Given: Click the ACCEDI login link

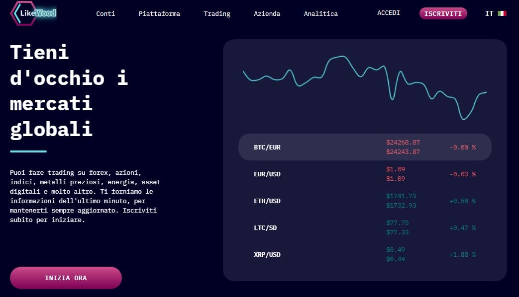Looking at the screenshot, I should pos(388,13).
